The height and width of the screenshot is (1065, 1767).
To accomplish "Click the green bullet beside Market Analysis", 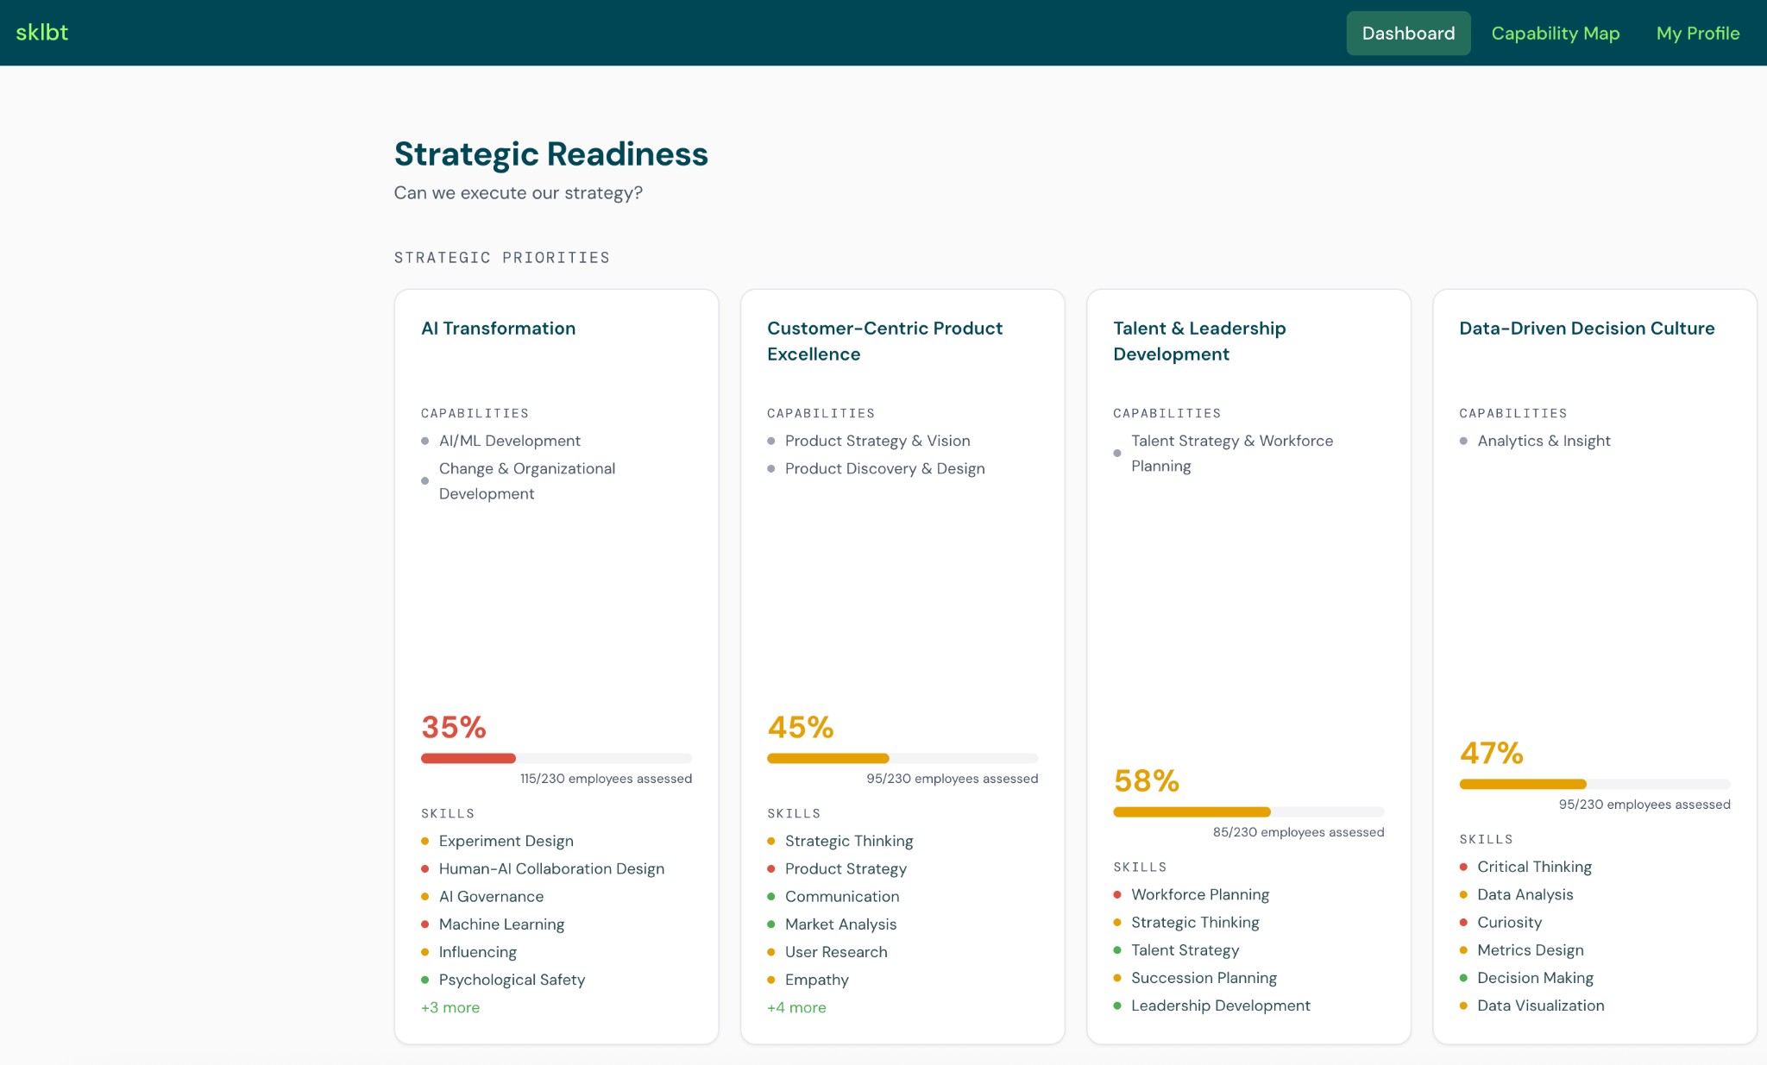I will point(771,924).
